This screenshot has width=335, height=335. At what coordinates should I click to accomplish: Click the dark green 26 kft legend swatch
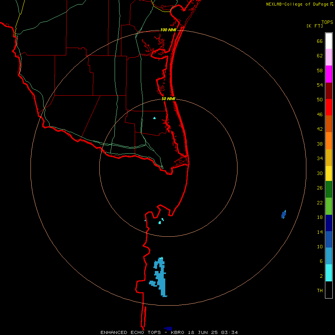pos(329,189)
